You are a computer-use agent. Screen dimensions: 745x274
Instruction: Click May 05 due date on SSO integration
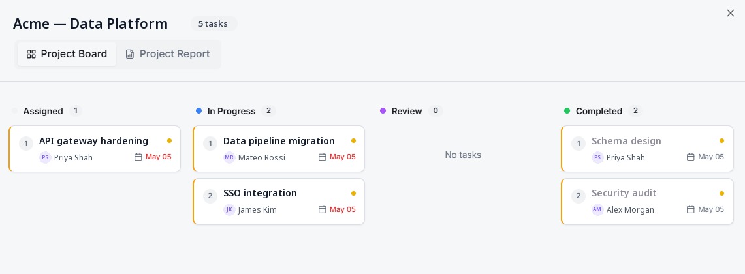pyautogui.click(x=343, y=209)
